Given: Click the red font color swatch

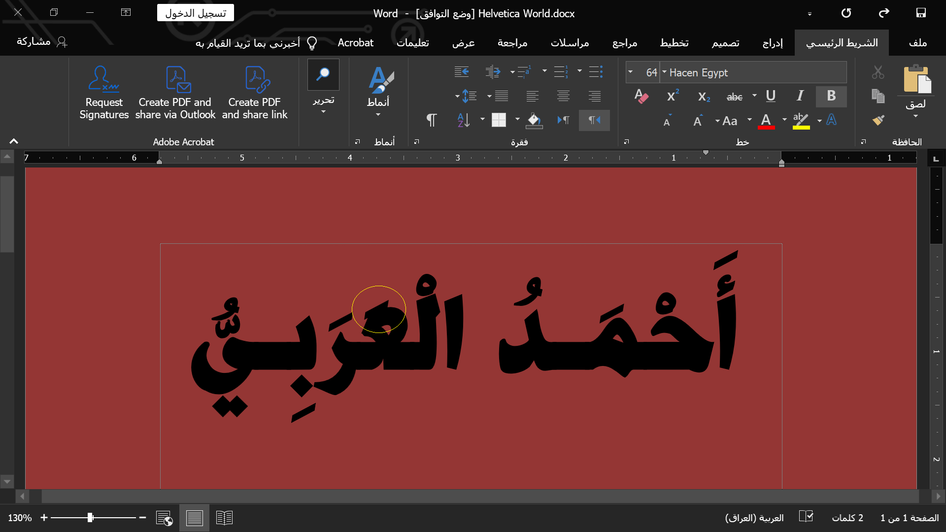Looking at the screenshot, I should point(766,121).
